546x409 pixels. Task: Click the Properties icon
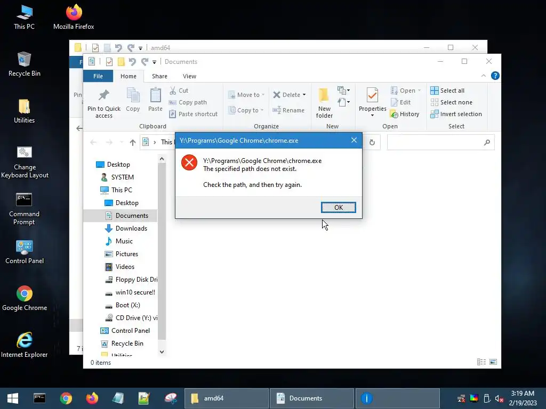(372, 95)
